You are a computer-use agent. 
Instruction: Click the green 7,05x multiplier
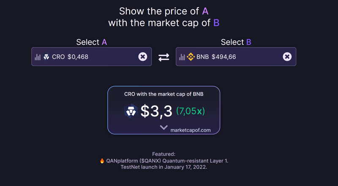190,111
